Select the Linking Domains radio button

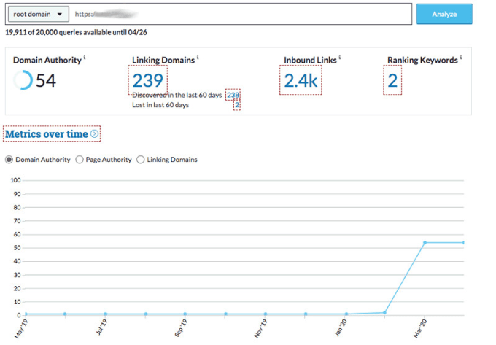coord(141,160)
